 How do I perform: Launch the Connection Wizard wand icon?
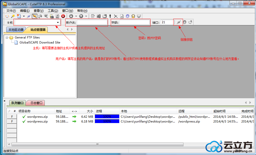point(13,16)
